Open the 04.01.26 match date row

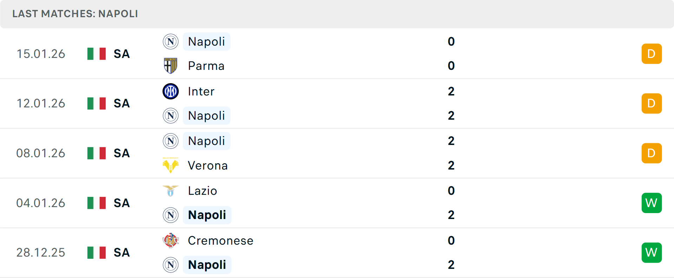41,203
